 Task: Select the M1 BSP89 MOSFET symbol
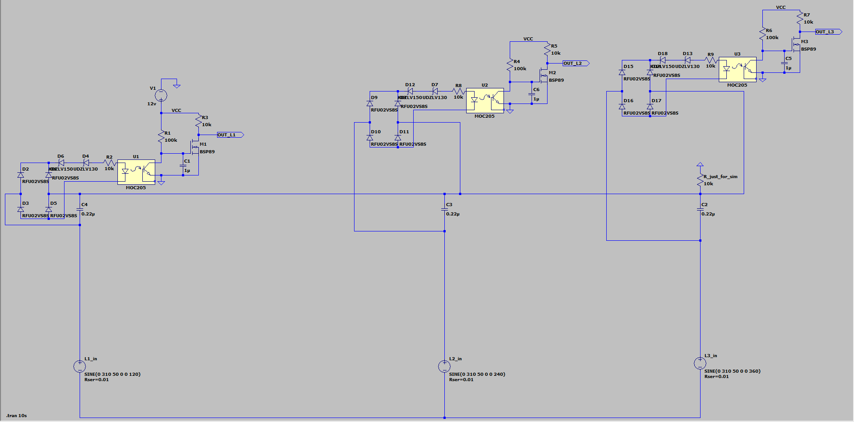194,147
